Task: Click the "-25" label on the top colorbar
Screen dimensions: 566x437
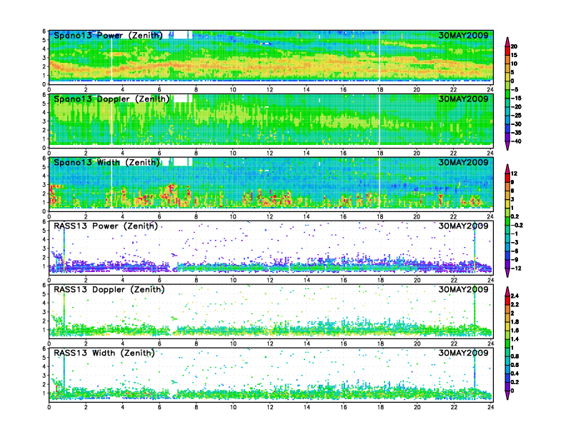Action: 516,116
